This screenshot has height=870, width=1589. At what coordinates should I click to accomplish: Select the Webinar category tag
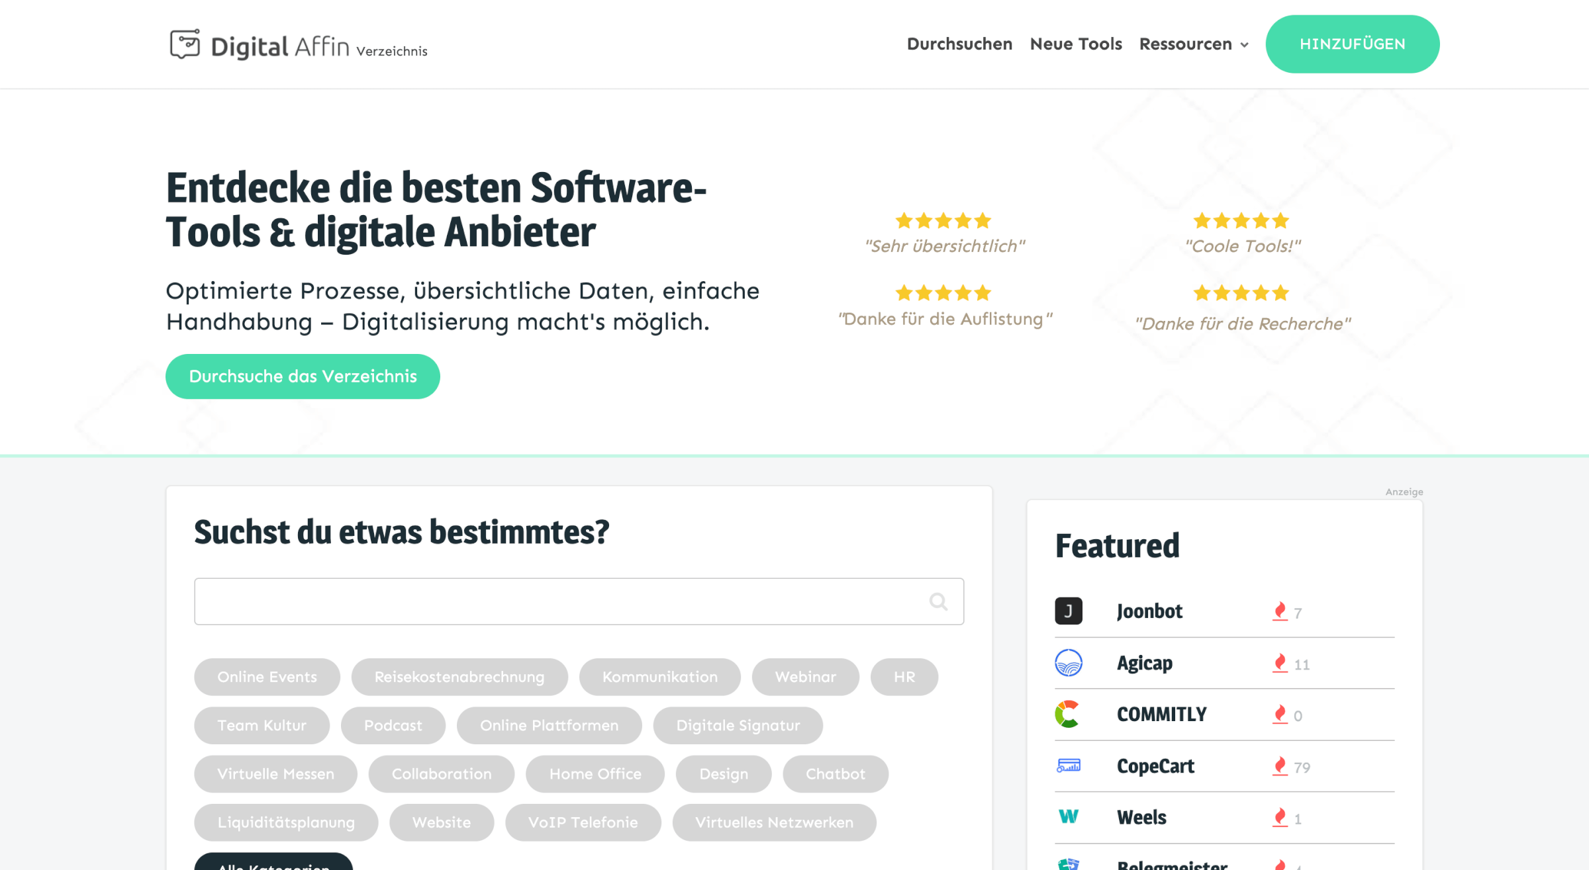coord(805,677)
